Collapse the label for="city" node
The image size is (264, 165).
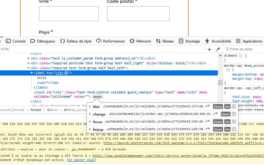pos(32,73)
